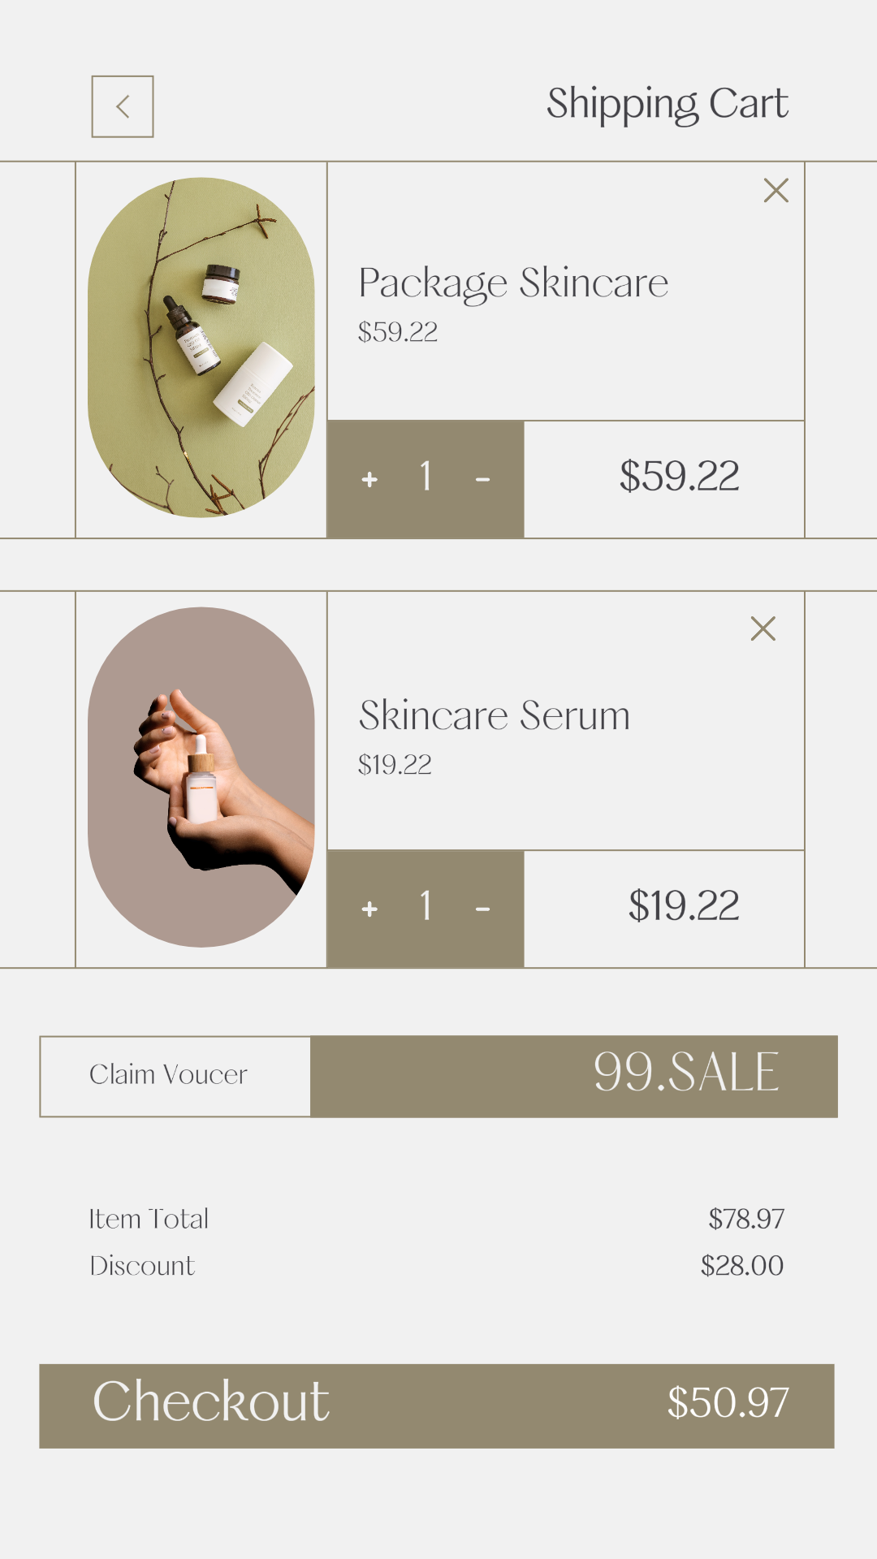Remove Skincare Serum from the cart

763,628
